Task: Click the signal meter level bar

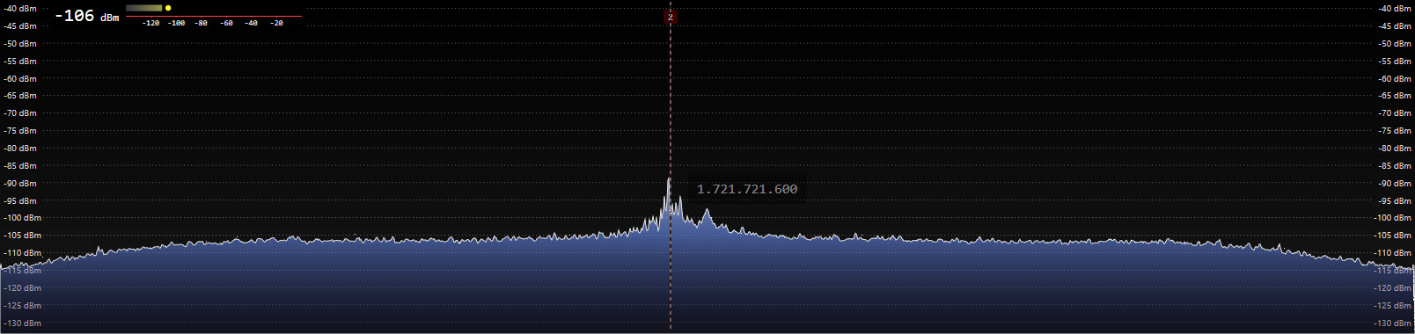Action: 144,8
